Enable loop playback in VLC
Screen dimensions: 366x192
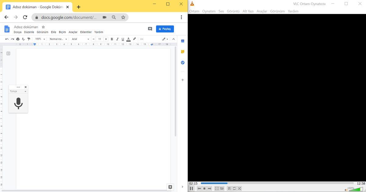pyautogui.click(x=234, y=188)
